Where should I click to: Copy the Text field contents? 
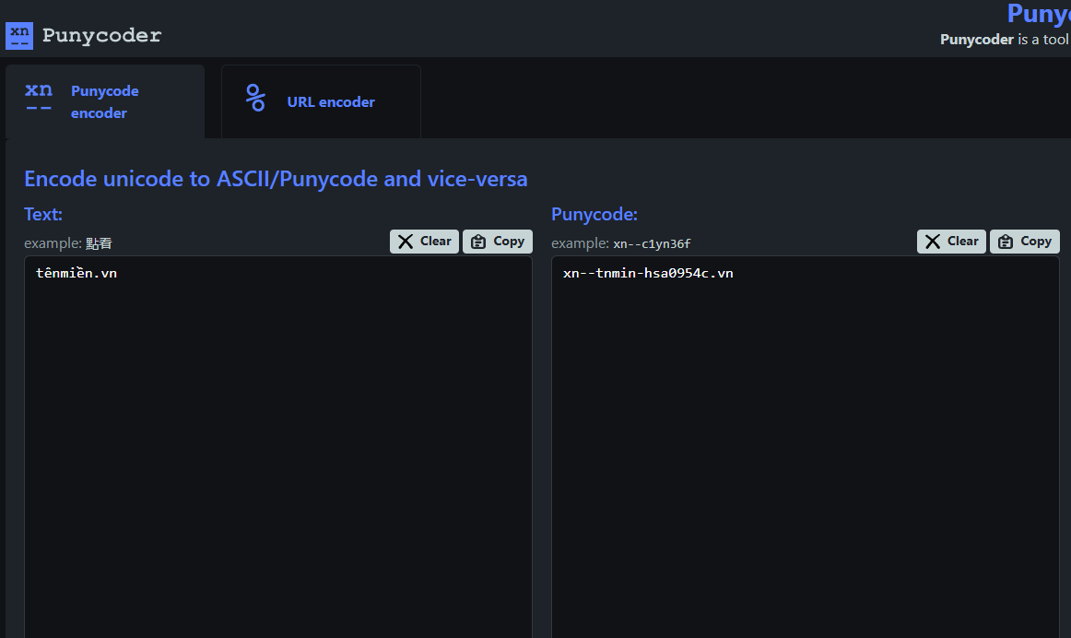pos(498,242)
